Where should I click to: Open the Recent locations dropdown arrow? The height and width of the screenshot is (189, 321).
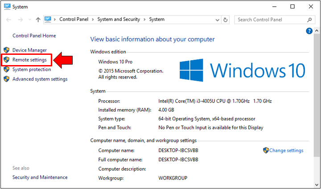click(30, 20)
